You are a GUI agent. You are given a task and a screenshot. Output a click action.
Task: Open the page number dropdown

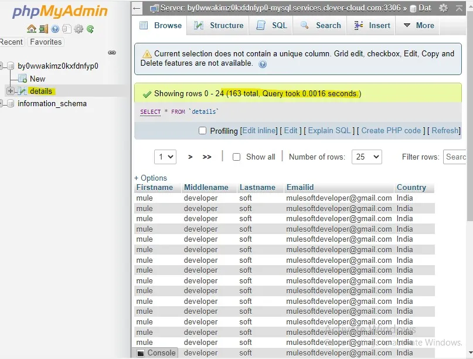165,157
